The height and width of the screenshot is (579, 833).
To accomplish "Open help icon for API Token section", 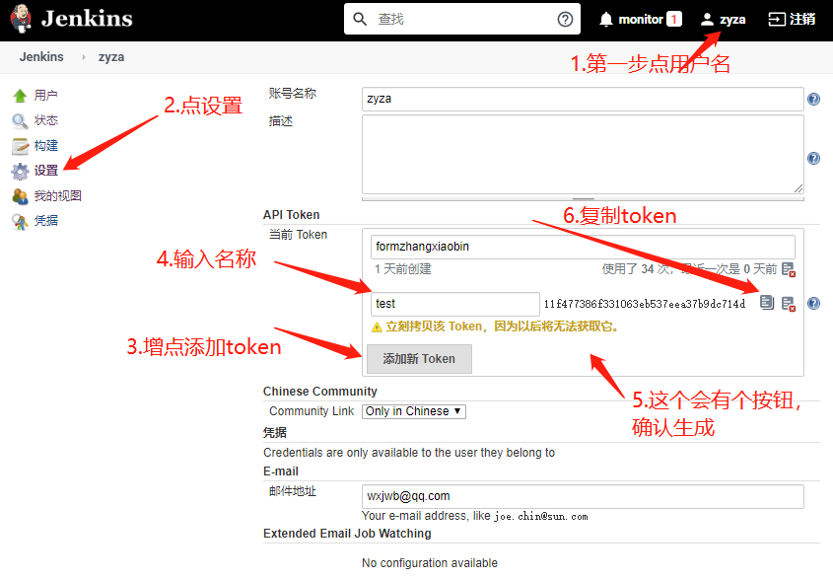I will [x=813, y=303].
